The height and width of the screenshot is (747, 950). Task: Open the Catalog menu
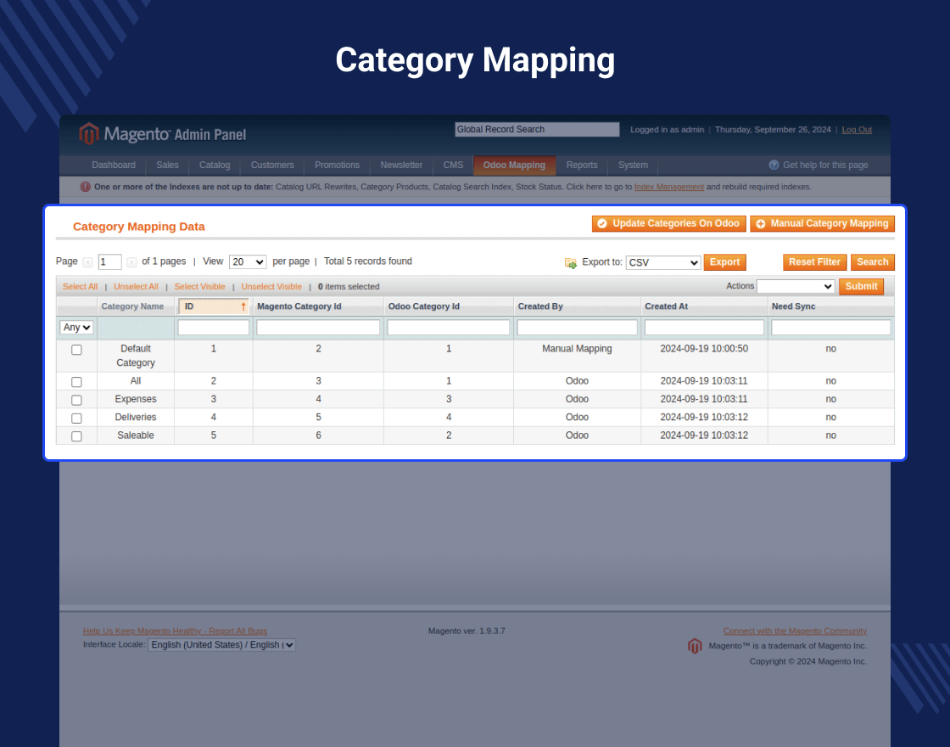pyautogui.click(x=215, y=165)
